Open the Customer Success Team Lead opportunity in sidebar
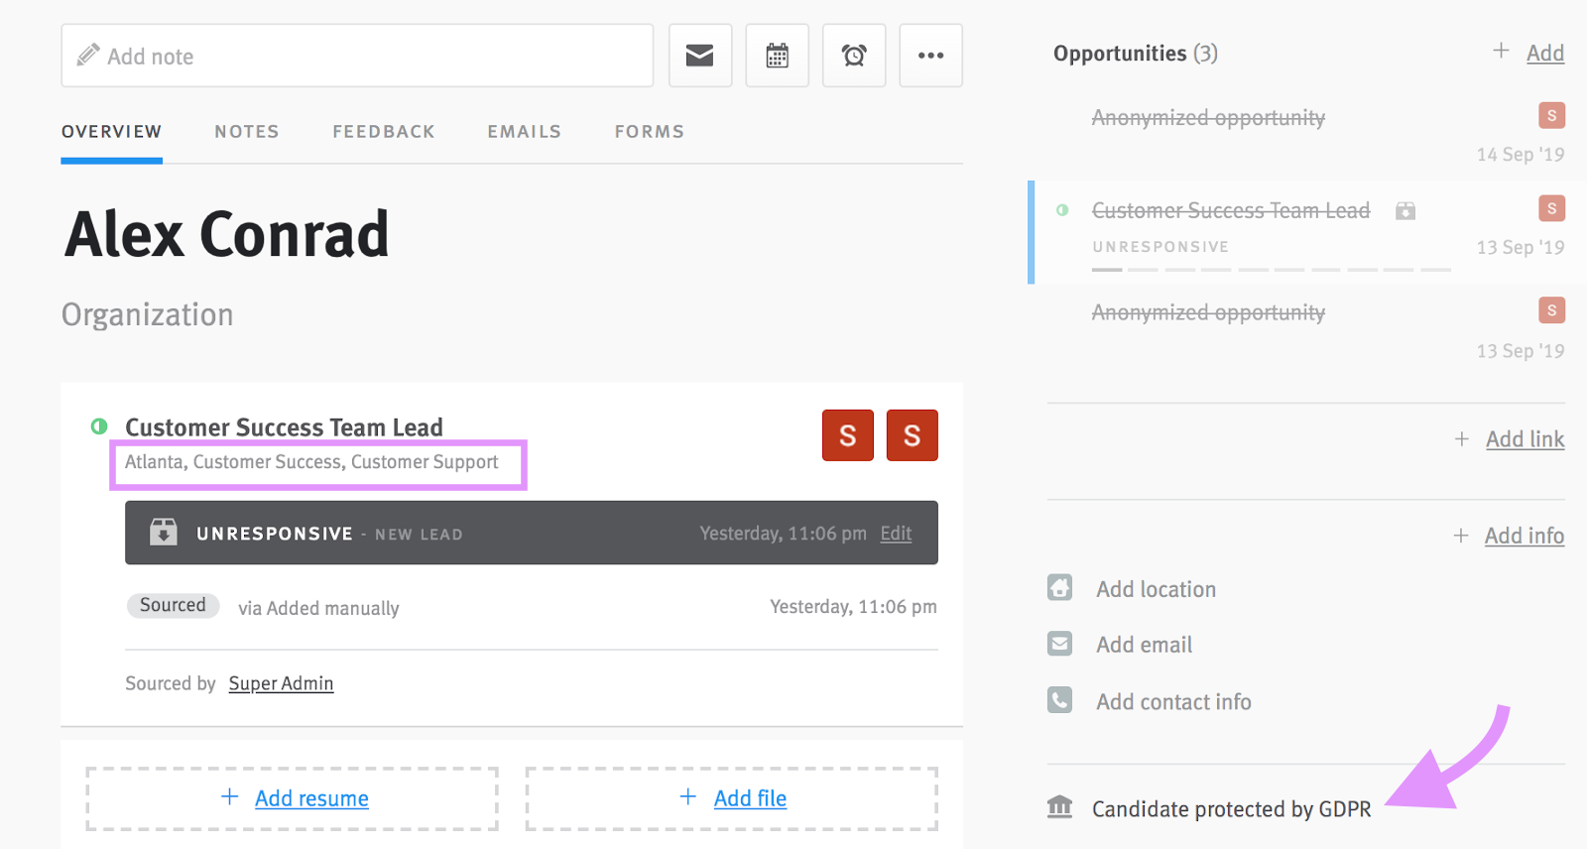The image size is (1587, 849). [1231, 210]
